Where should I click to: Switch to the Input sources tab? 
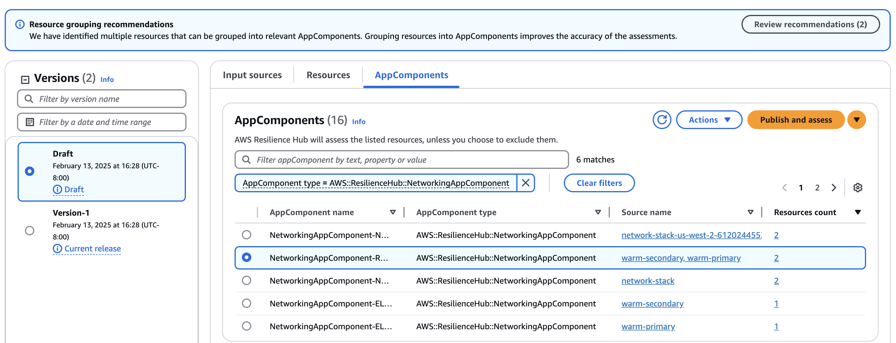click(252, 75)
